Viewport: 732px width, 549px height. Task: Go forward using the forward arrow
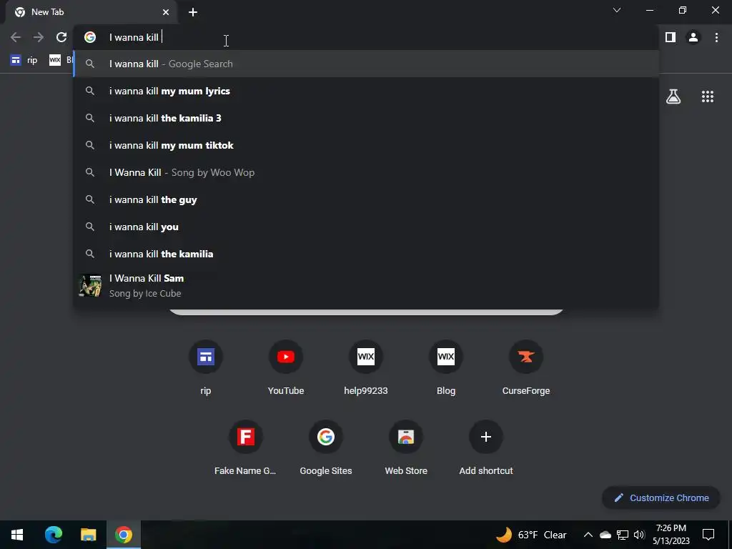39,37
